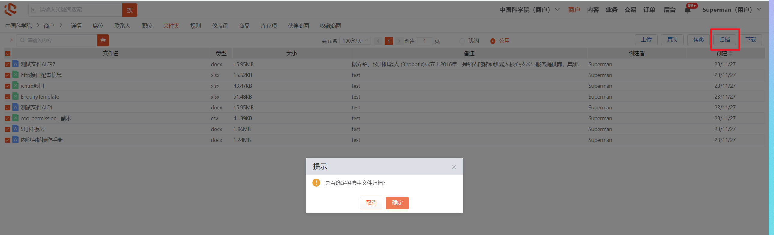Screen dimensions: 774x235
Task: Click the 复制 button
Action: click(673, 39)
